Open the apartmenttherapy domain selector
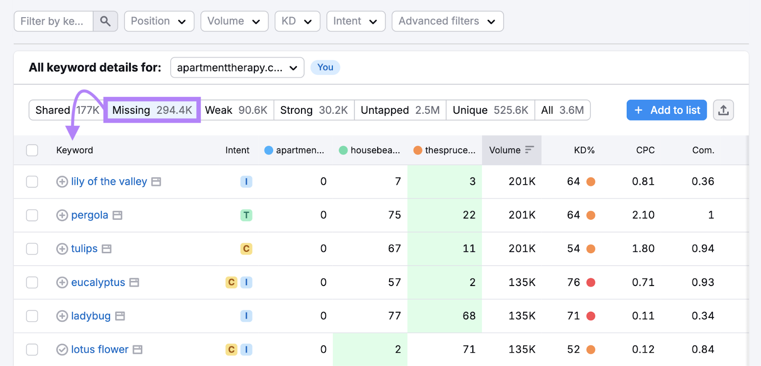Image resolution: width=761 pixels, height=366 pixels. (x=237, y=68)
